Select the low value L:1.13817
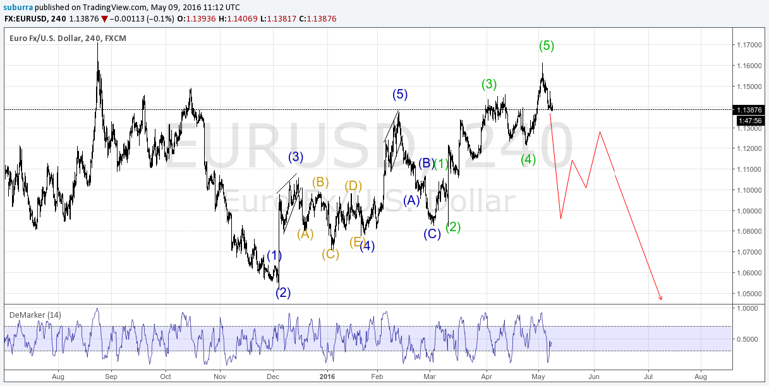The image size is (769, 386). click(280, 19)
